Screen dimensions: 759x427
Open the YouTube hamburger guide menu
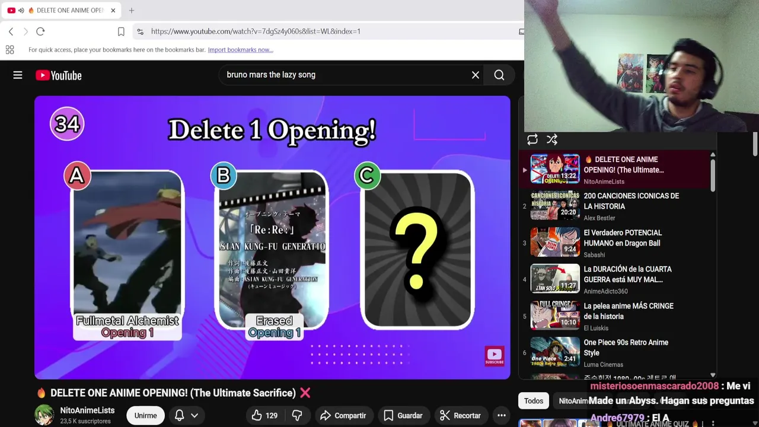pos(18,75)
